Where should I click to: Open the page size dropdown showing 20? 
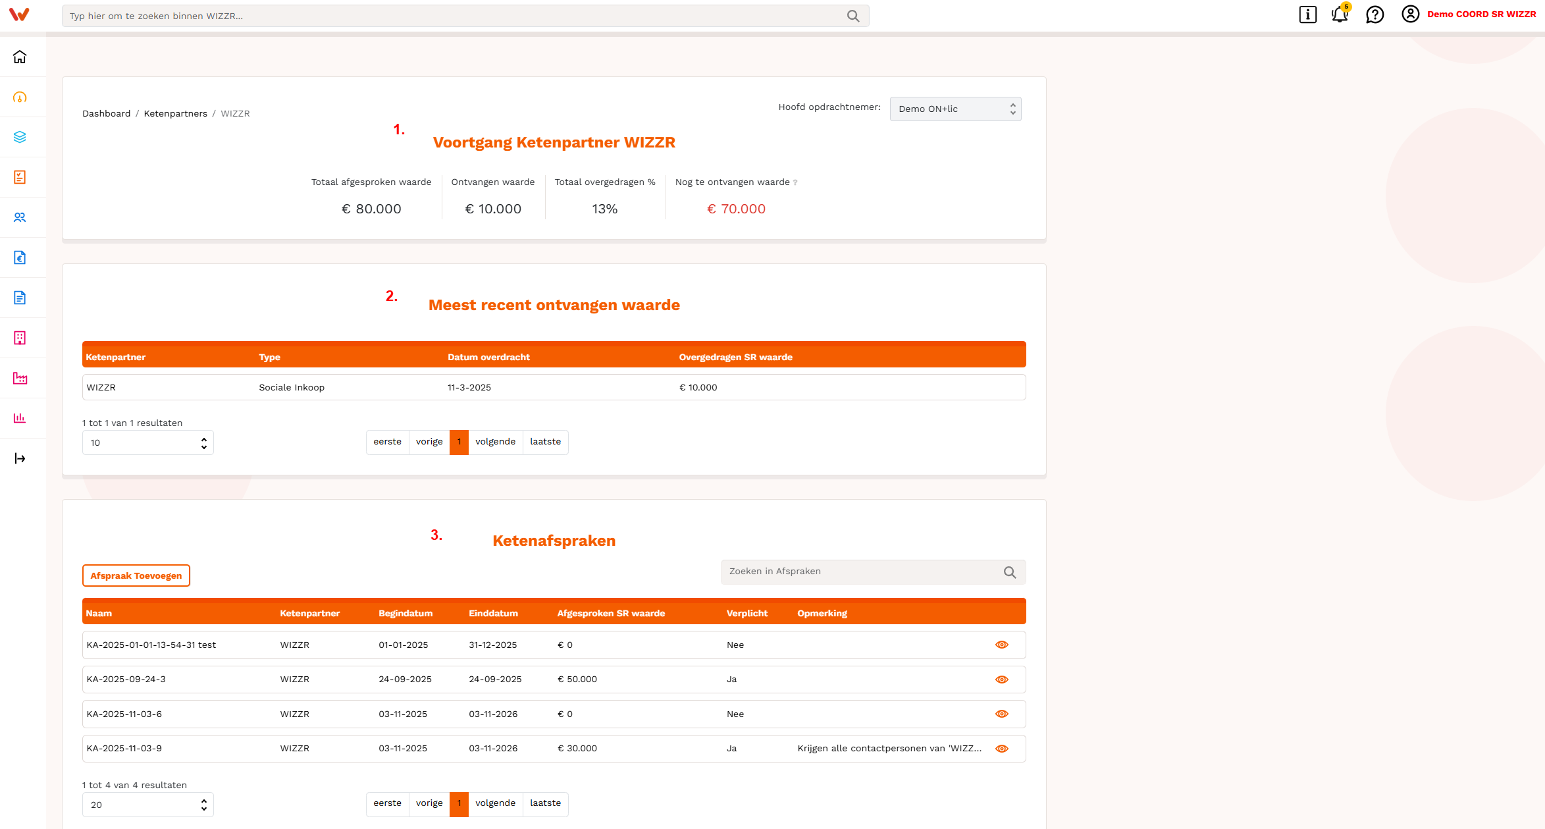(x=147, y=805)
